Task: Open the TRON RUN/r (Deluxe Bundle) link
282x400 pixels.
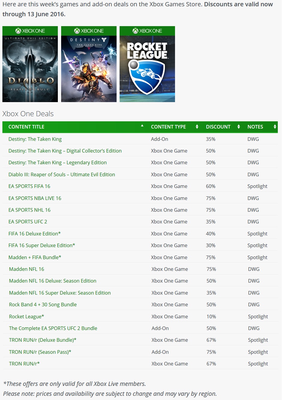Action: [43, 340]
